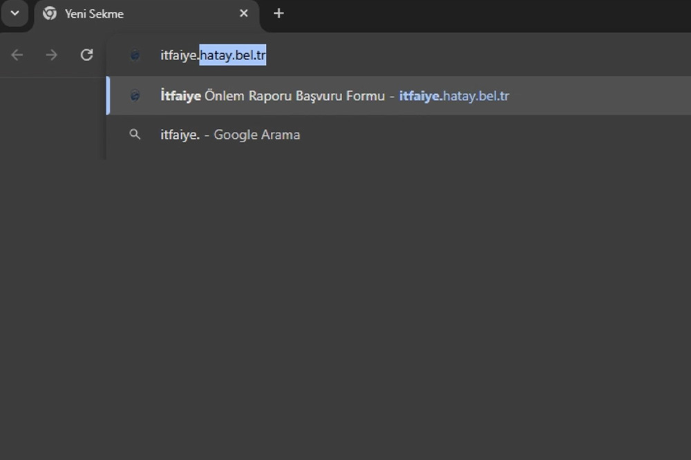Viewport: 691px width, 460px height.
Task: Go back with the back arrow
Action: [x=17, y=55]
